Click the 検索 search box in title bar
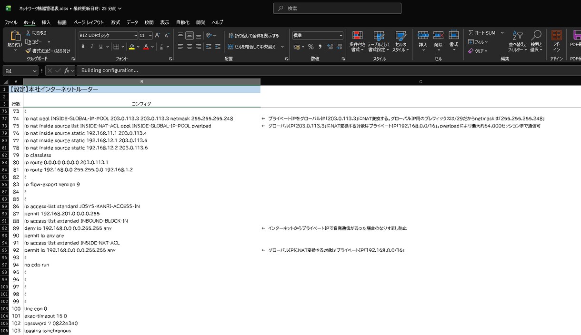This screenshot has width=581, height=335. coord(337,8)
